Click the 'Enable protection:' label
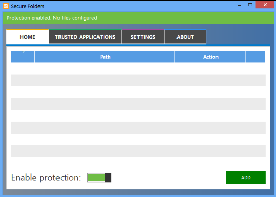Image resolution: width=276 pixels, height=197 pixels. point(46,178)
